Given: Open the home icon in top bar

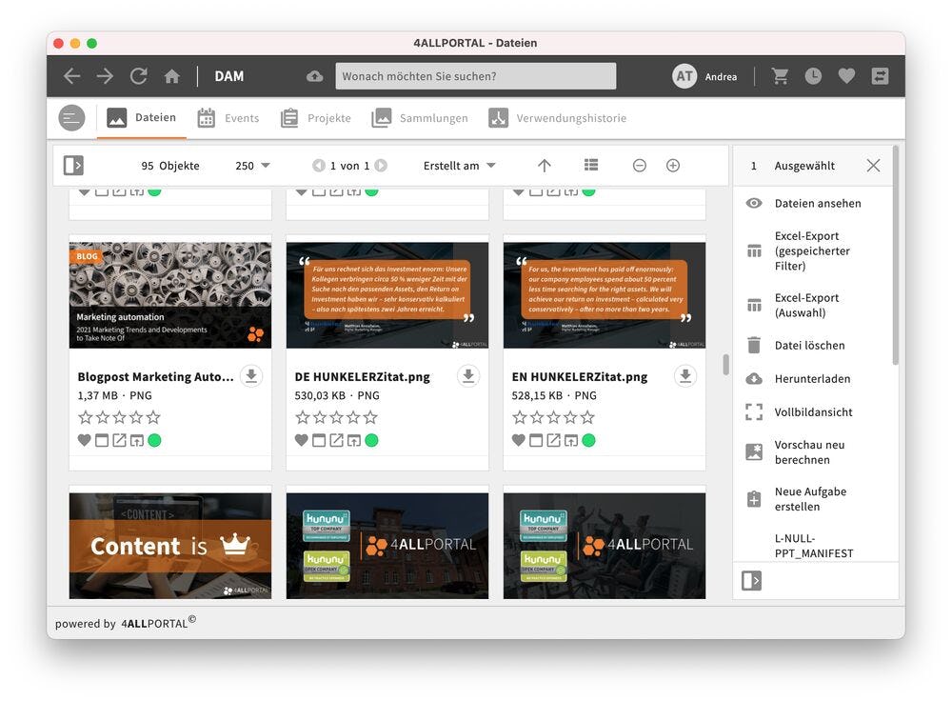Looking at the screenshot, I should pyautogui.click(x=171, y=76).
